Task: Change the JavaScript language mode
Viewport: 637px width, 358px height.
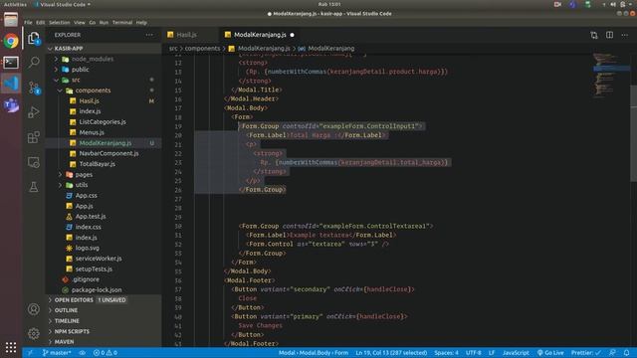Action: (x=516, y=353)
